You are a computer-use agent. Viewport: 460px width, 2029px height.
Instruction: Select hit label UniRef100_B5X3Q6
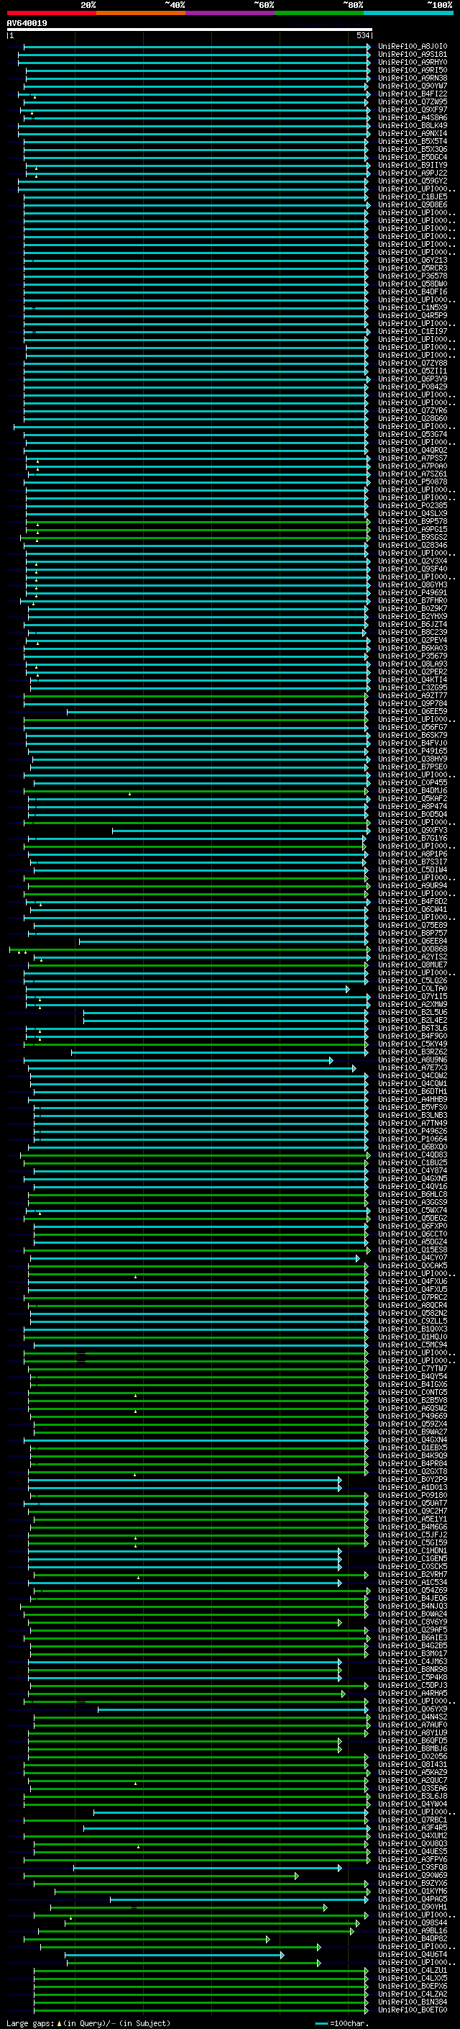(x=413, y=149)
